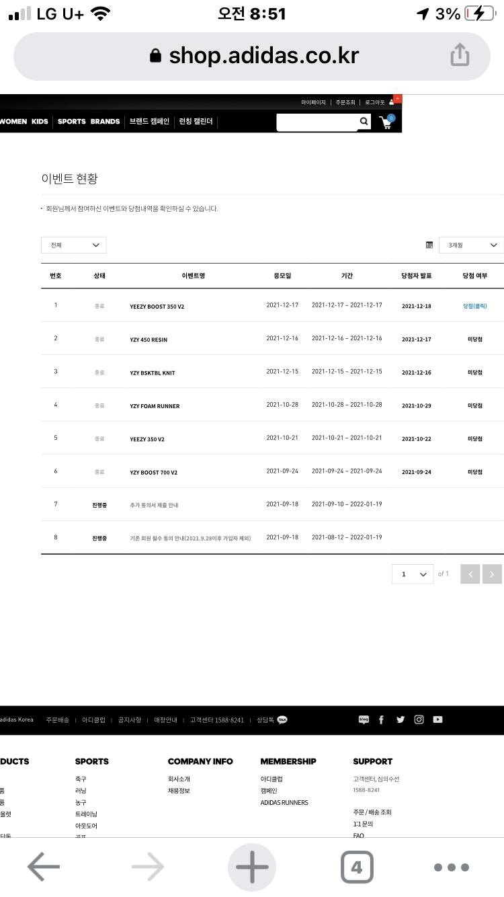Screen dimensions: 504x897
Task: Open WOMEN menu
Action: [13, 122]
